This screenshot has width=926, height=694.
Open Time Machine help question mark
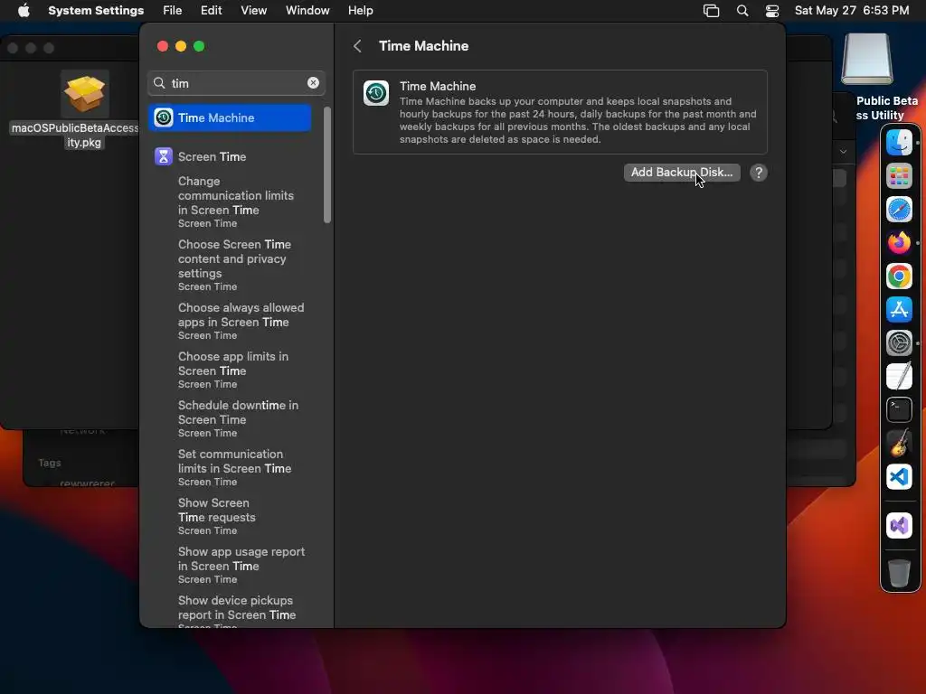pos(759,173)
